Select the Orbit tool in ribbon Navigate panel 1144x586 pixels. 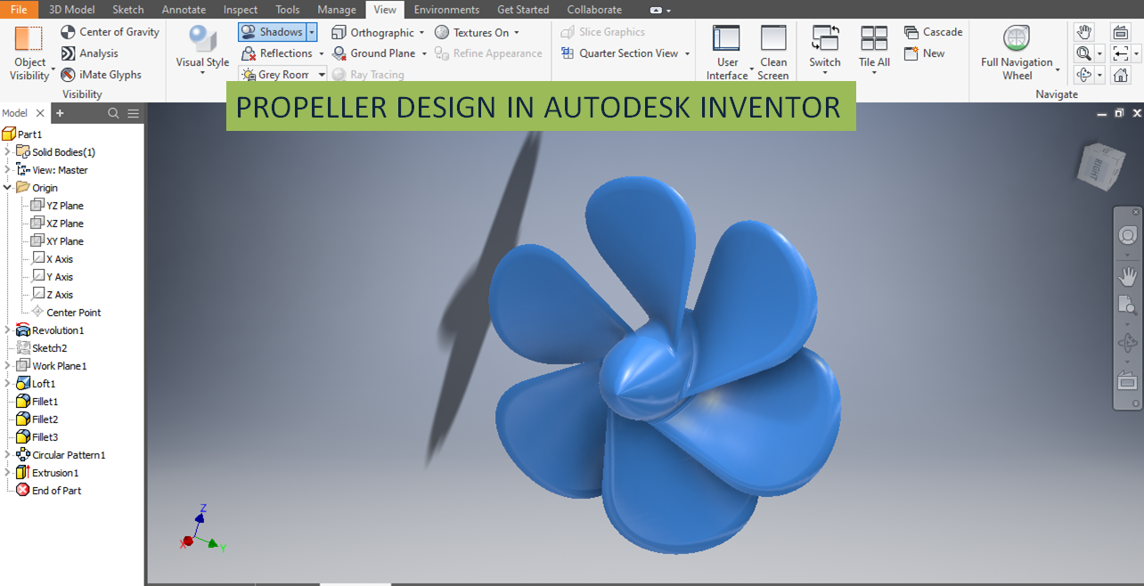point(1083,75)
